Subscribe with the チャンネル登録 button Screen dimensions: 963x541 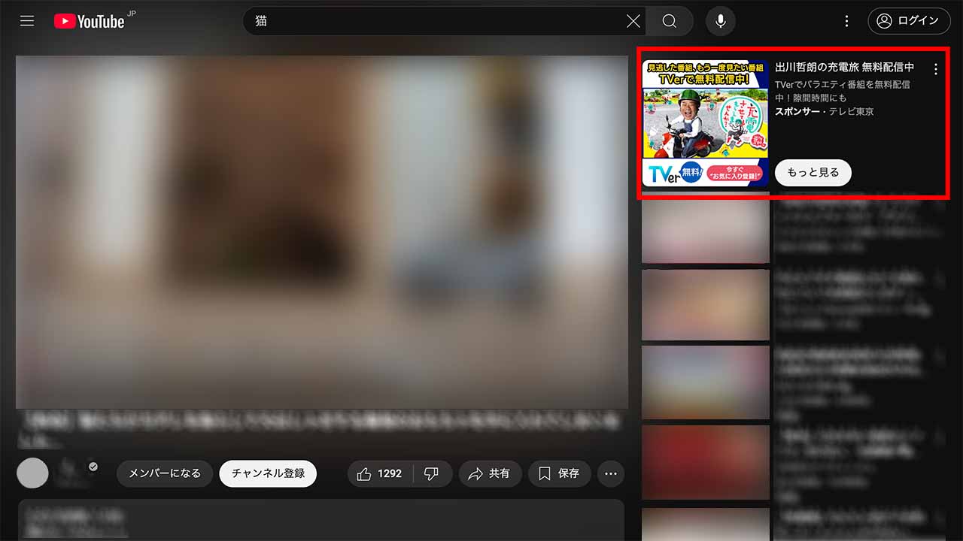pyautogui.click(x=269, y=473)
